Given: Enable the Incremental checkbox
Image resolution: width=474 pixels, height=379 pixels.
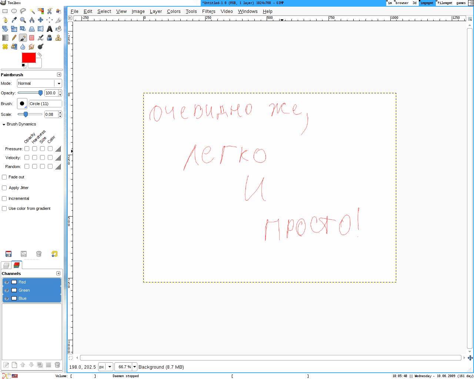Looking at the screenshot, I should click(4, 198).
